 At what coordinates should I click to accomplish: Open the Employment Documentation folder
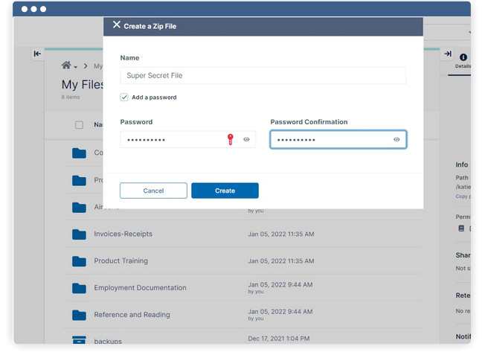[140, 288]
